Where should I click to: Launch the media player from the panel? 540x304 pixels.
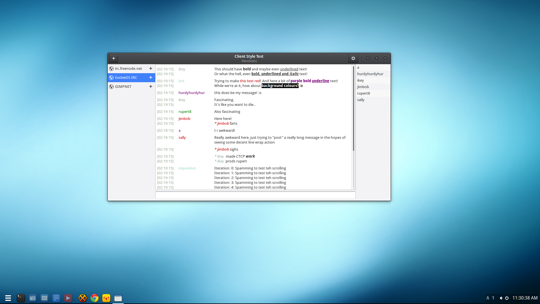68,298
